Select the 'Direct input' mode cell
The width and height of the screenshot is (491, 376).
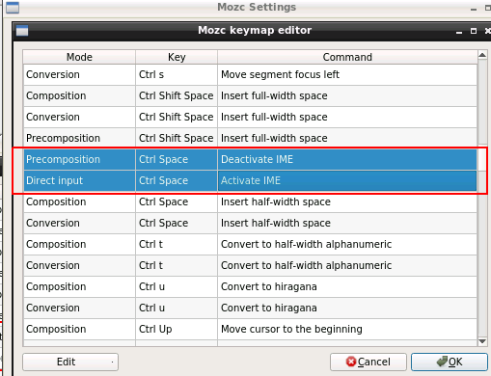tap(79, 180)
